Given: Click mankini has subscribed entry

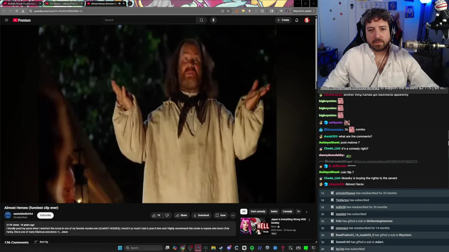Looking at the screenshot, I should tap(351, 214).
